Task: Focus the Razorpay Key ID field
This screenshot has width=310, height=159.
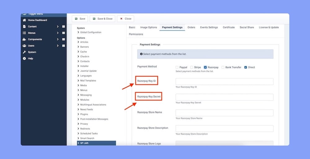Action: point(224,82)
